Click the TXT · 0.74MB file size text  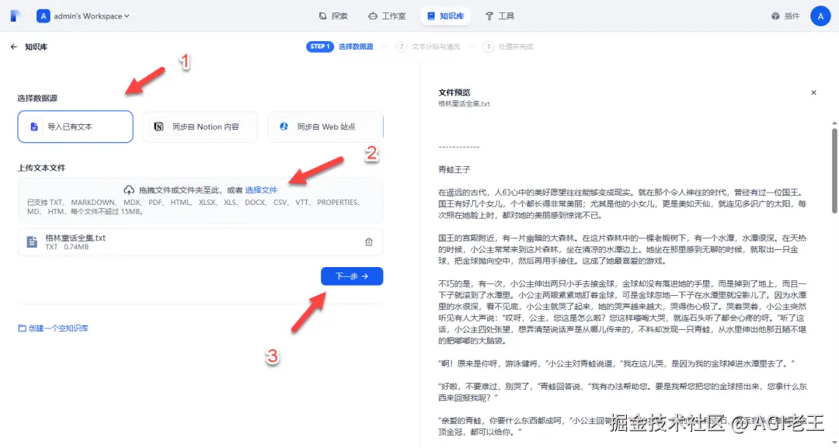tap(67, 248)
